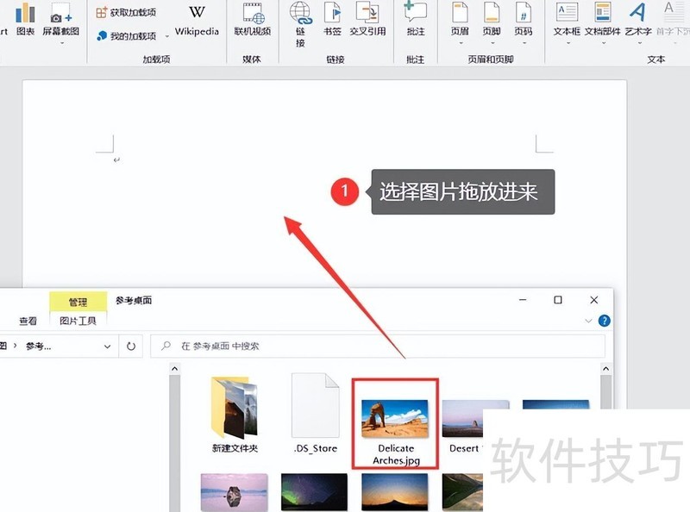The height and width of the screenshot is (512, 690).
Task: Switch to the 管理 tab in Explorer
Action: tap(78, 302)
